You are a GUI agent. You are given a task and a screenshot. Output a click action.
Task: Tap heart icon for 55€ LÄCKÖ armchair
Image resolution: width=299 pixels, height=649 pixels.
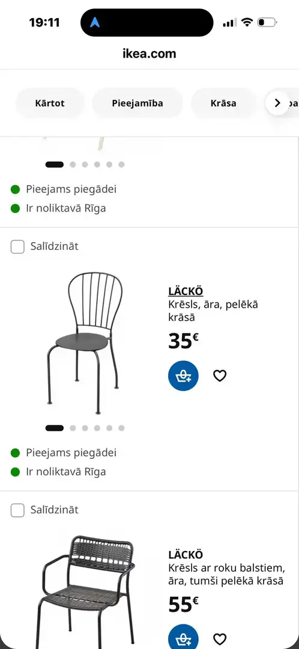[x=220, y=639]
